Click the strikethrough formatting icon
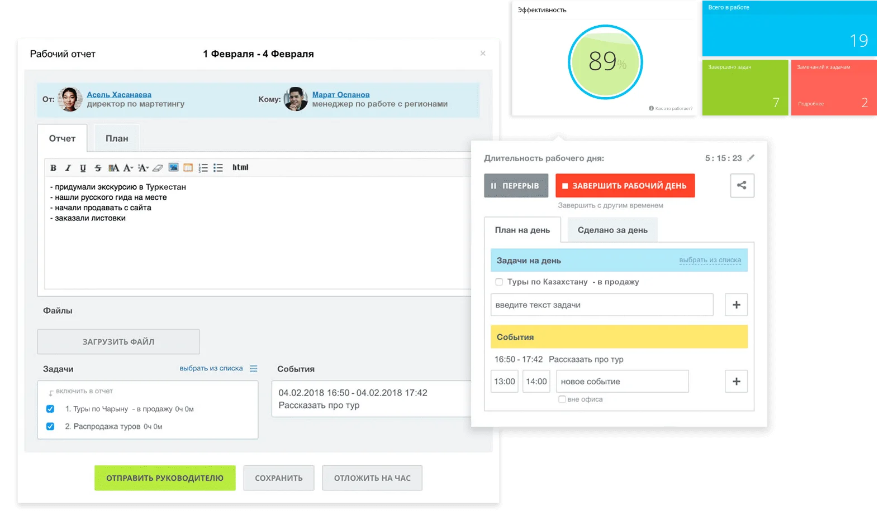Viewport: 893px width, 521px height. (x=98, y=168)
